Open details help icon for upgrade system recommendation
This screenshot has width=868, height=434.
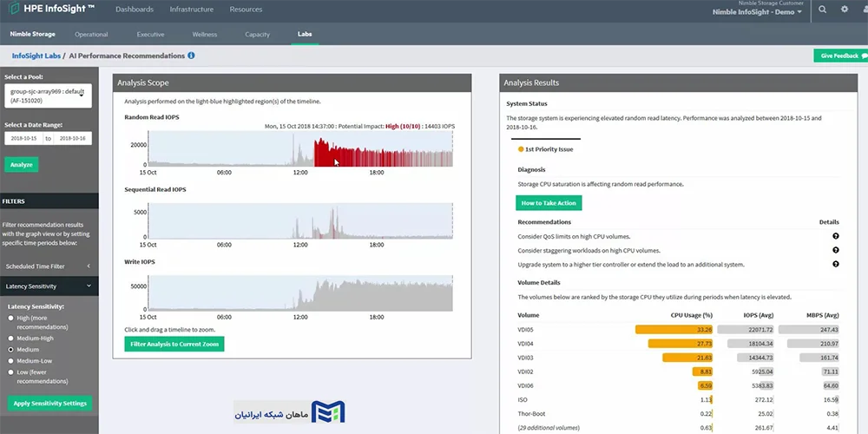[835, 264]
